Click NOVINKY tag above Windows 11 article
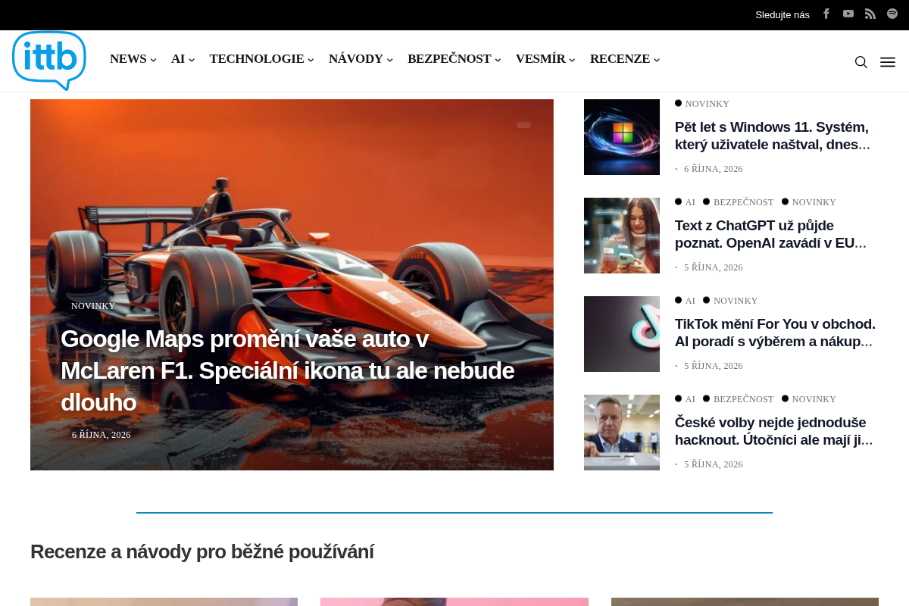The width and height of the screenshot is (909, 606). click(x=707, y=104)
